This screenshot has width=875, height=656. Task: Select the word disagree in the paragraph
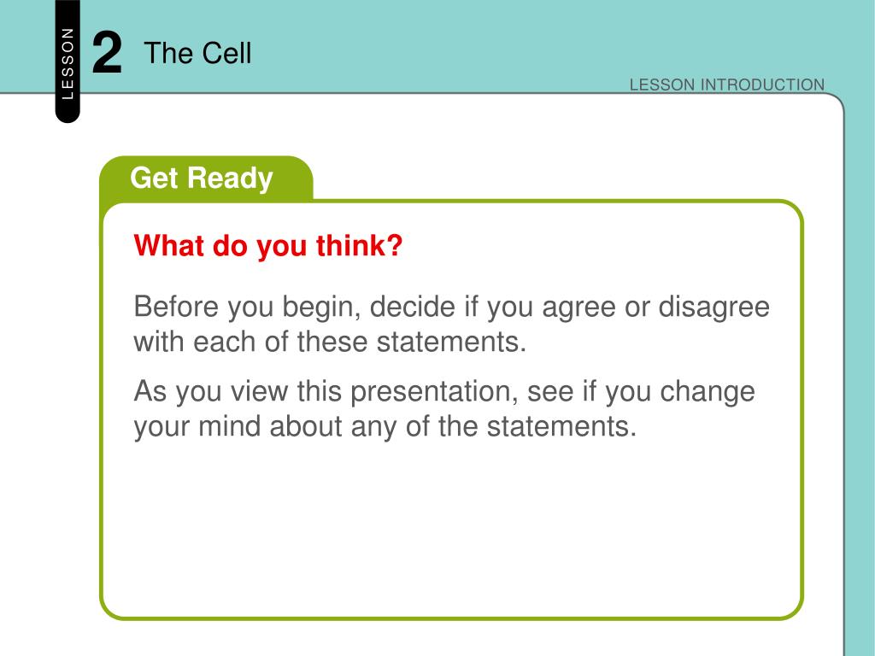coord(714,307)
